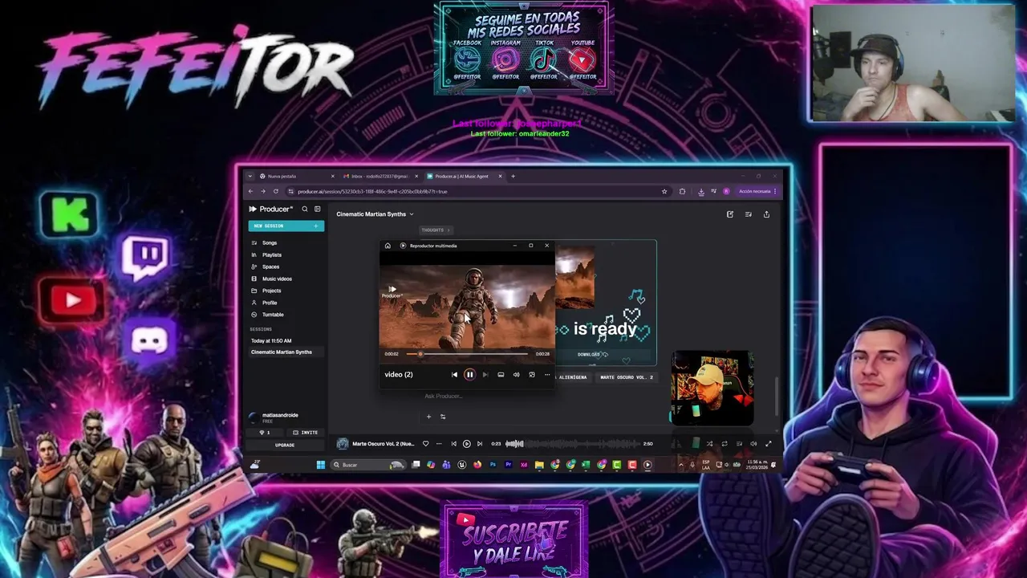
Task: Collapse the Producer sidebar panel
Action: 318,209
